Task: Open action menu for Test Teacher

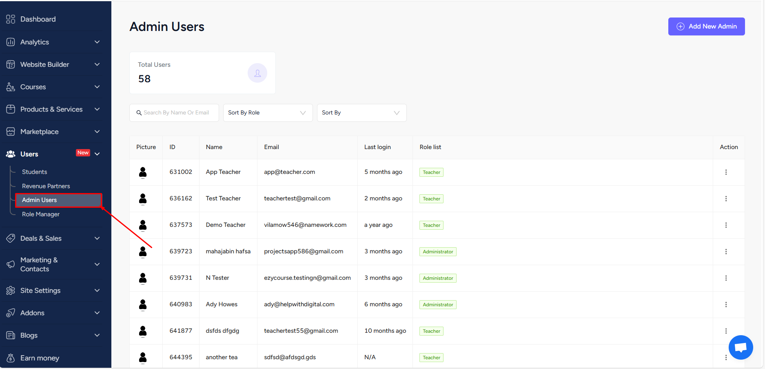Action: coord(726,199)
